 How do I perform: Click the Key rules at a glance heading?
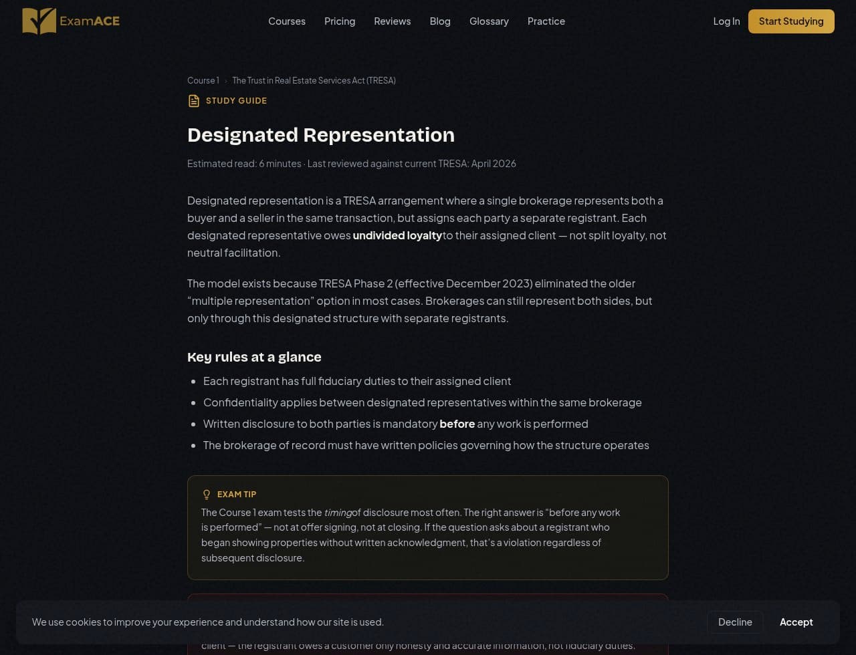[x=254, y=357]
